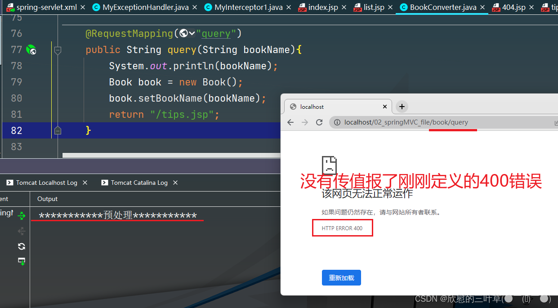Open the MyInterceptor1.java tab
The width and height of the screenshot is (558, 308).
[244, 7]
